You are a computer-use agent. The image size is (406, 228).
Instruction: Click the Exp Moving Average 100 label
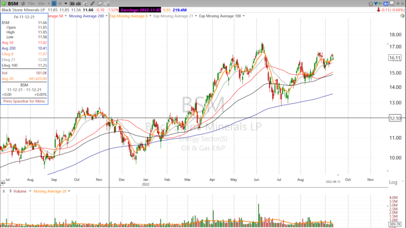pos(220,16)
